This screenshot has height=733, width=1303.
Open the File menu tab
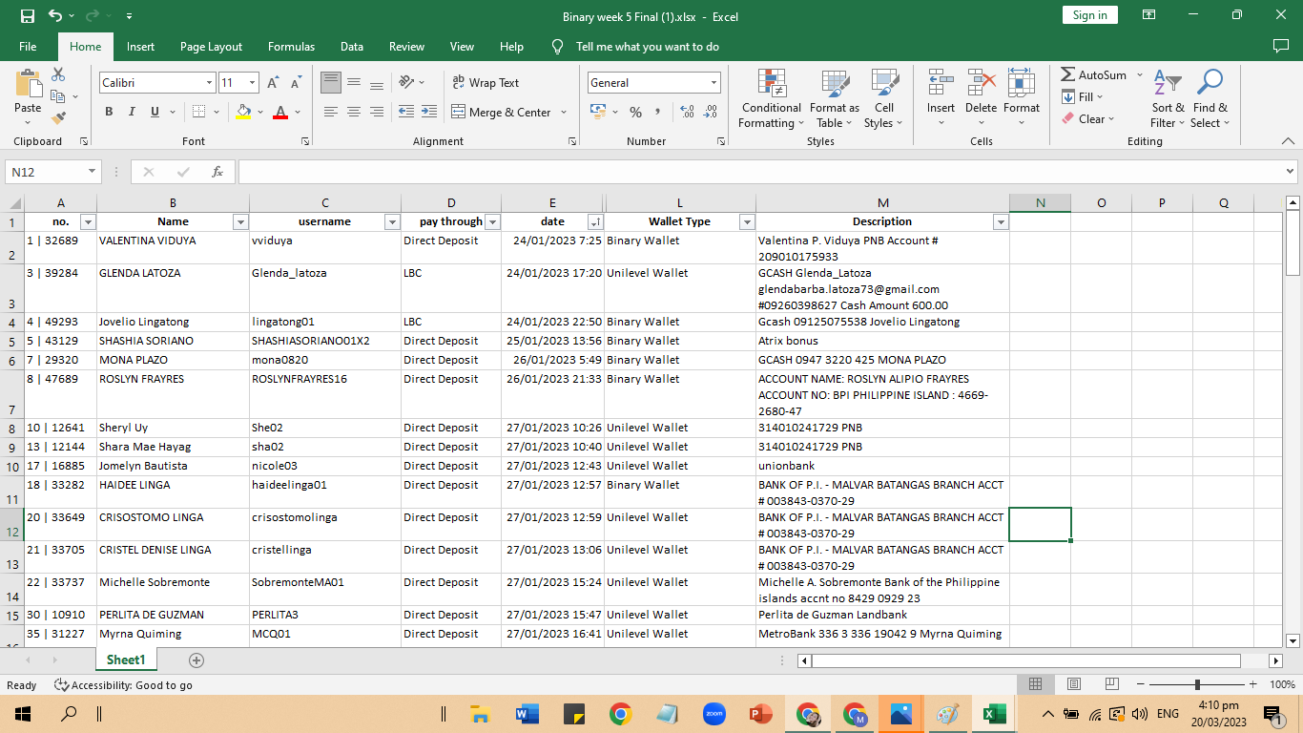click(x=28, y=46)
